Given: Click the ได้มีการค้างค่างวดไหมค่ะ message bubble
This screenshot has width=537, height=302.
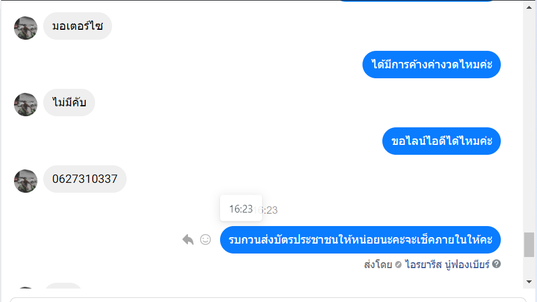Looking at the screenshot, I should (x=431, y=64).
